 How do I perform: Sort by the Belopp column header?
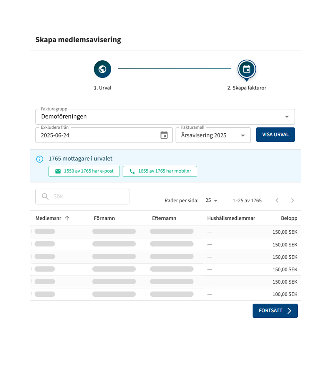(x=289, y=218)
